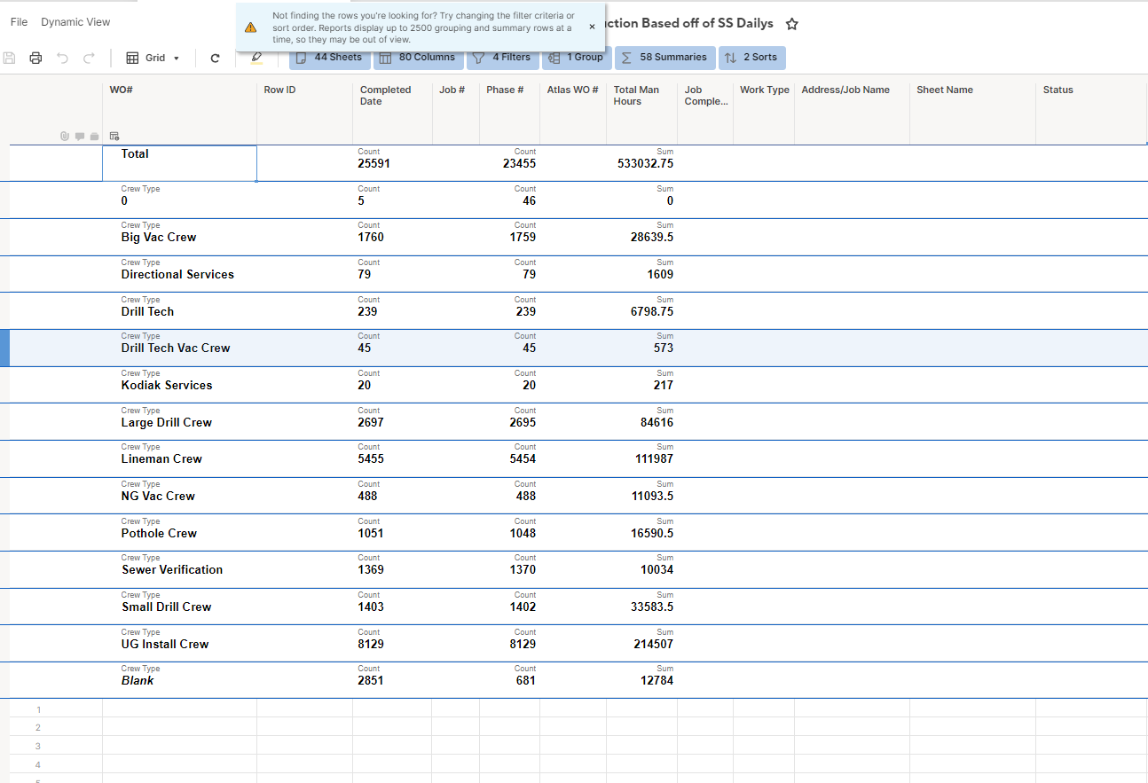The height and width of the screenshot is (783, 1148).
Task: Click the Redo arrow icon
Action: point(89,59)
